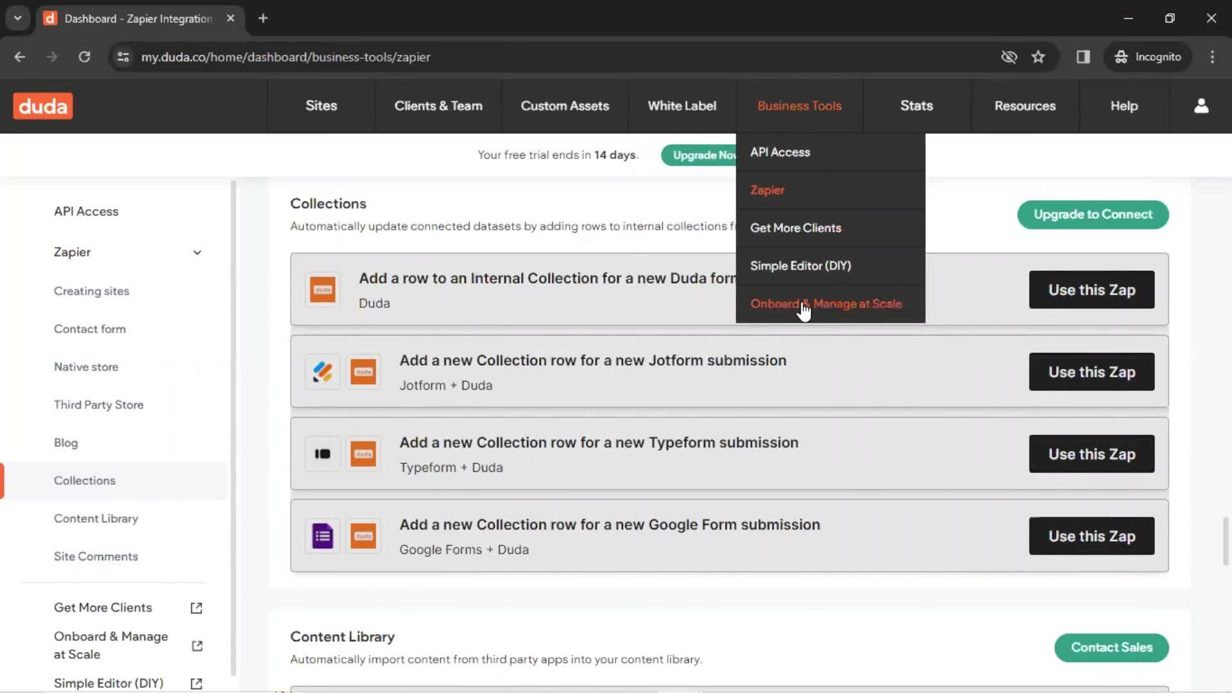Click the Duda icon in Typeform zap row
Image resolution: width=1232 pixels, height=693 pixels.
click(363, 454)
